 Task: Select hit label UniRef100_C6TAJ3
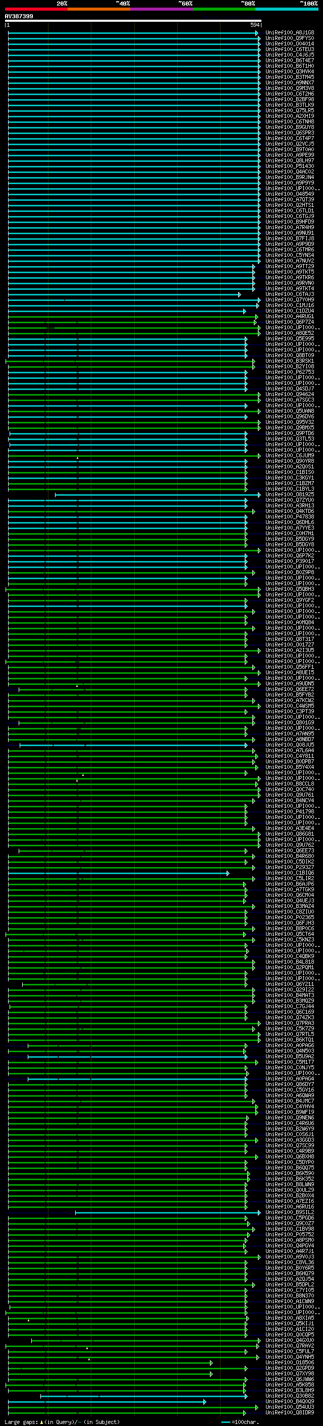[290, 294]
